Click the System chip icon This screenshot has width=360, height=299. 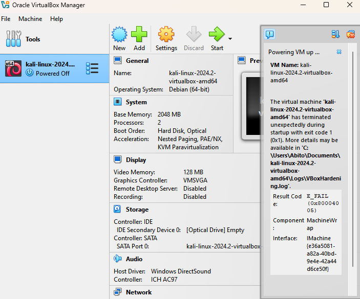tap(118, 102)
